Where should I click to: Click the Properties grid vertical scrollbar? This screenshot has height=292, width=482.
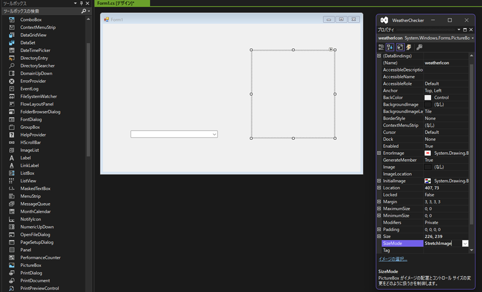[x=472, y=145]
